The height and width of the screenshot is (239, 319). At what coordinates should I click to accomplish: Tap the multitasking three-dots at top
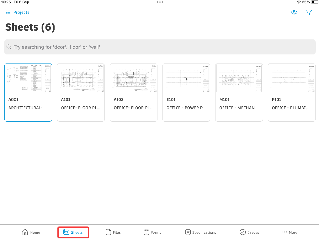(x=160, y=2)
